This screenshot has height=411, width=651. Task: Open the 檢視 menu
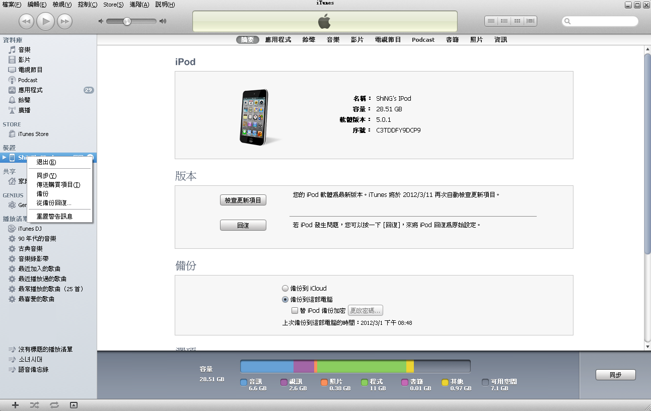pos(62,5)
